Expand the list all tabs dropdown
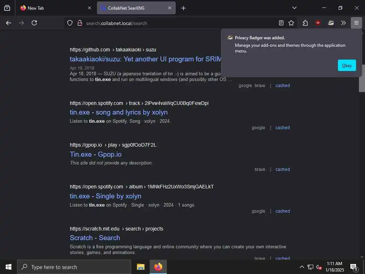The height and width of the screenshot is (274, 365). tap(294, 8)
